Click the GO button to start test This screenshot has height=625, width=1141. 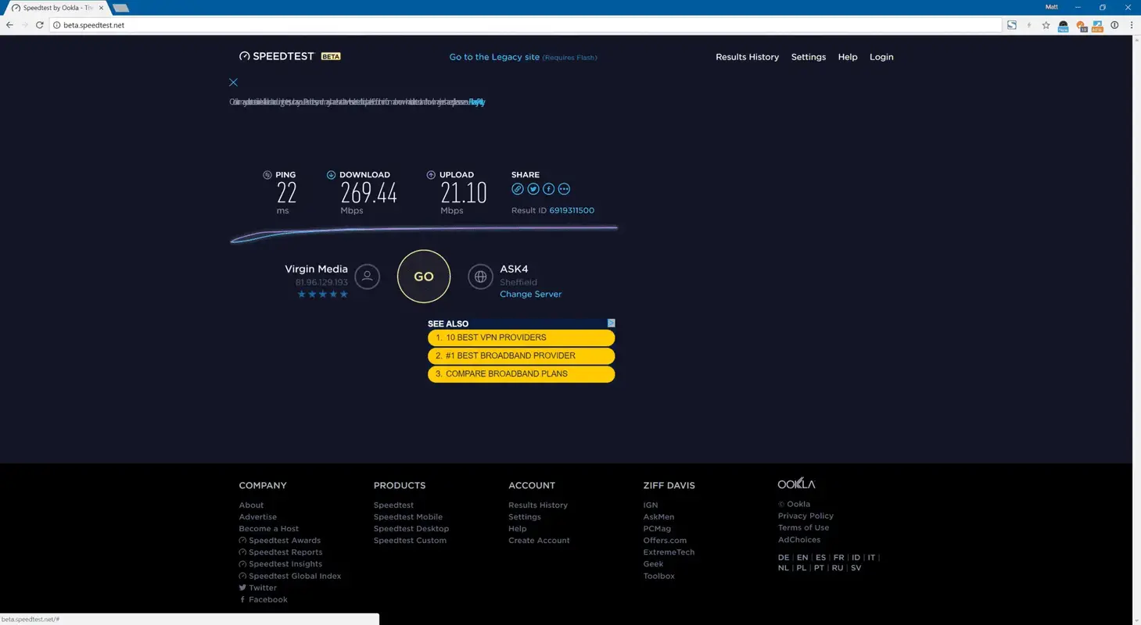click(x=424, y=277)
